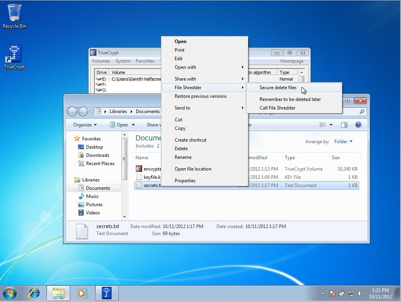The height and width of the screenshot is (302, 401).
Task: Open TrueCrypt Favorites menu
Action: tap(145, 61)
